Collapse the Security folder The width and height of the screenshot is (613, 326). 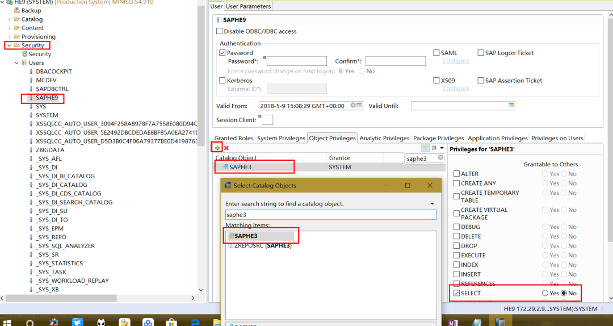click(10, 45)
